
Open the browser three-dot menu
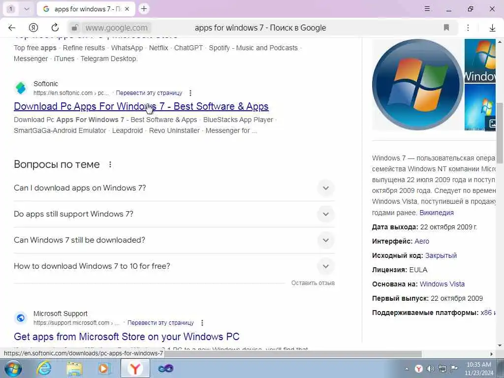(468, 28)
